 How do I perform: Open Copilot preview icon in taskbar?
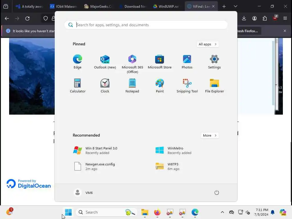point(283,212)
